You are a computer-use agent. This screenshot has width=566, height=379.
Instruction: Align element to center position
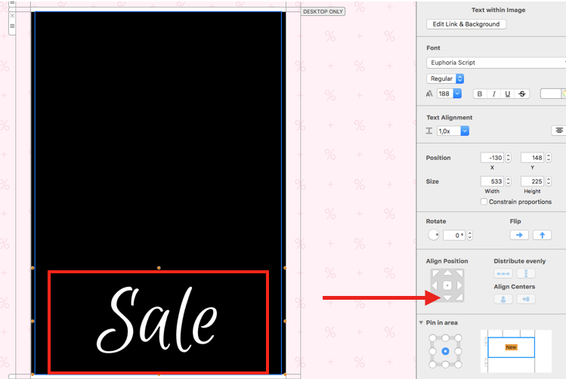[447, 285]
